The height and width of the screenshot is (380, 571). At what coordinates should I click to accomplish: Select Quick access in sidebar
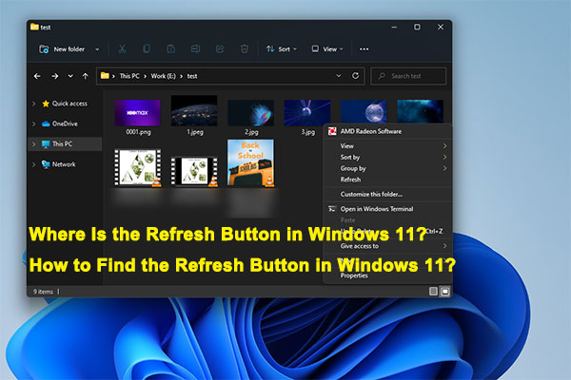click(x=65, y=104)
